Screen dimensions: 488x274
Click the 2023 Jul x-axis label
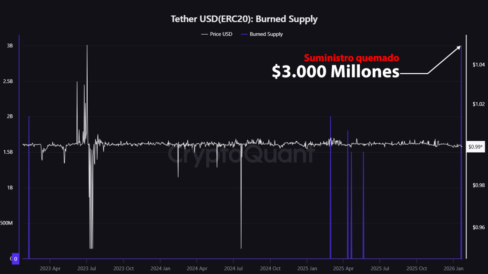(86, 268)
